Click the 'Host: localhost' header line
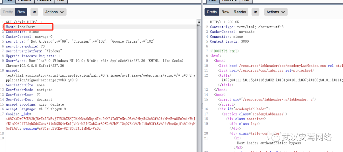The width and height of the screenshot is (343, 152). pos(20,27)
